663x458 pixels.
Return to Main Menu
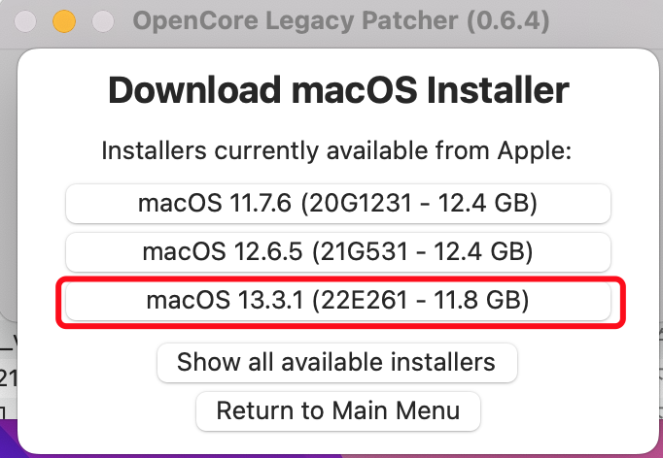(339, 410)
